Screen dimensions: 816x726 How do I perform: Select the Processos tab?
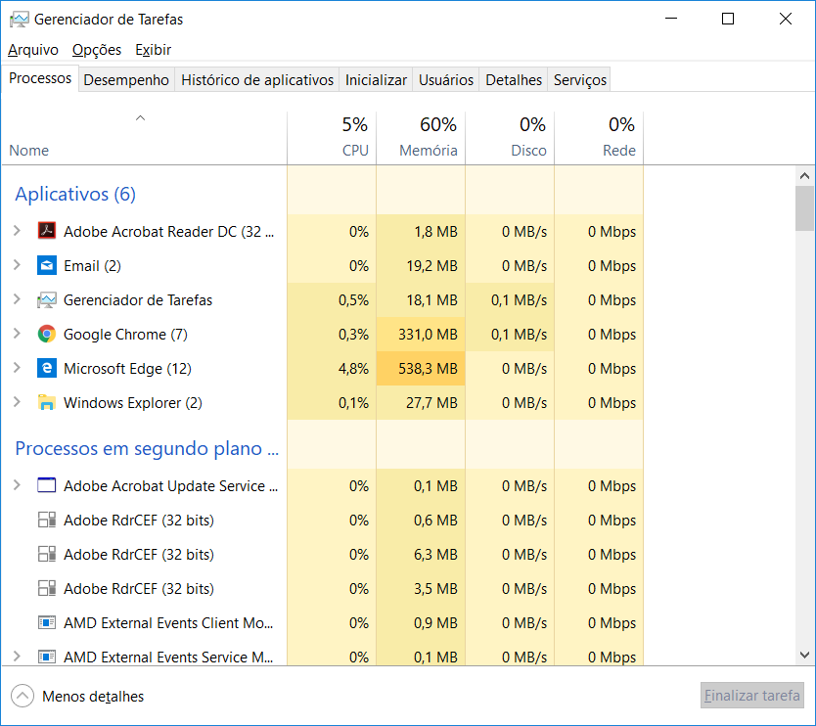(x=40, y=78)
